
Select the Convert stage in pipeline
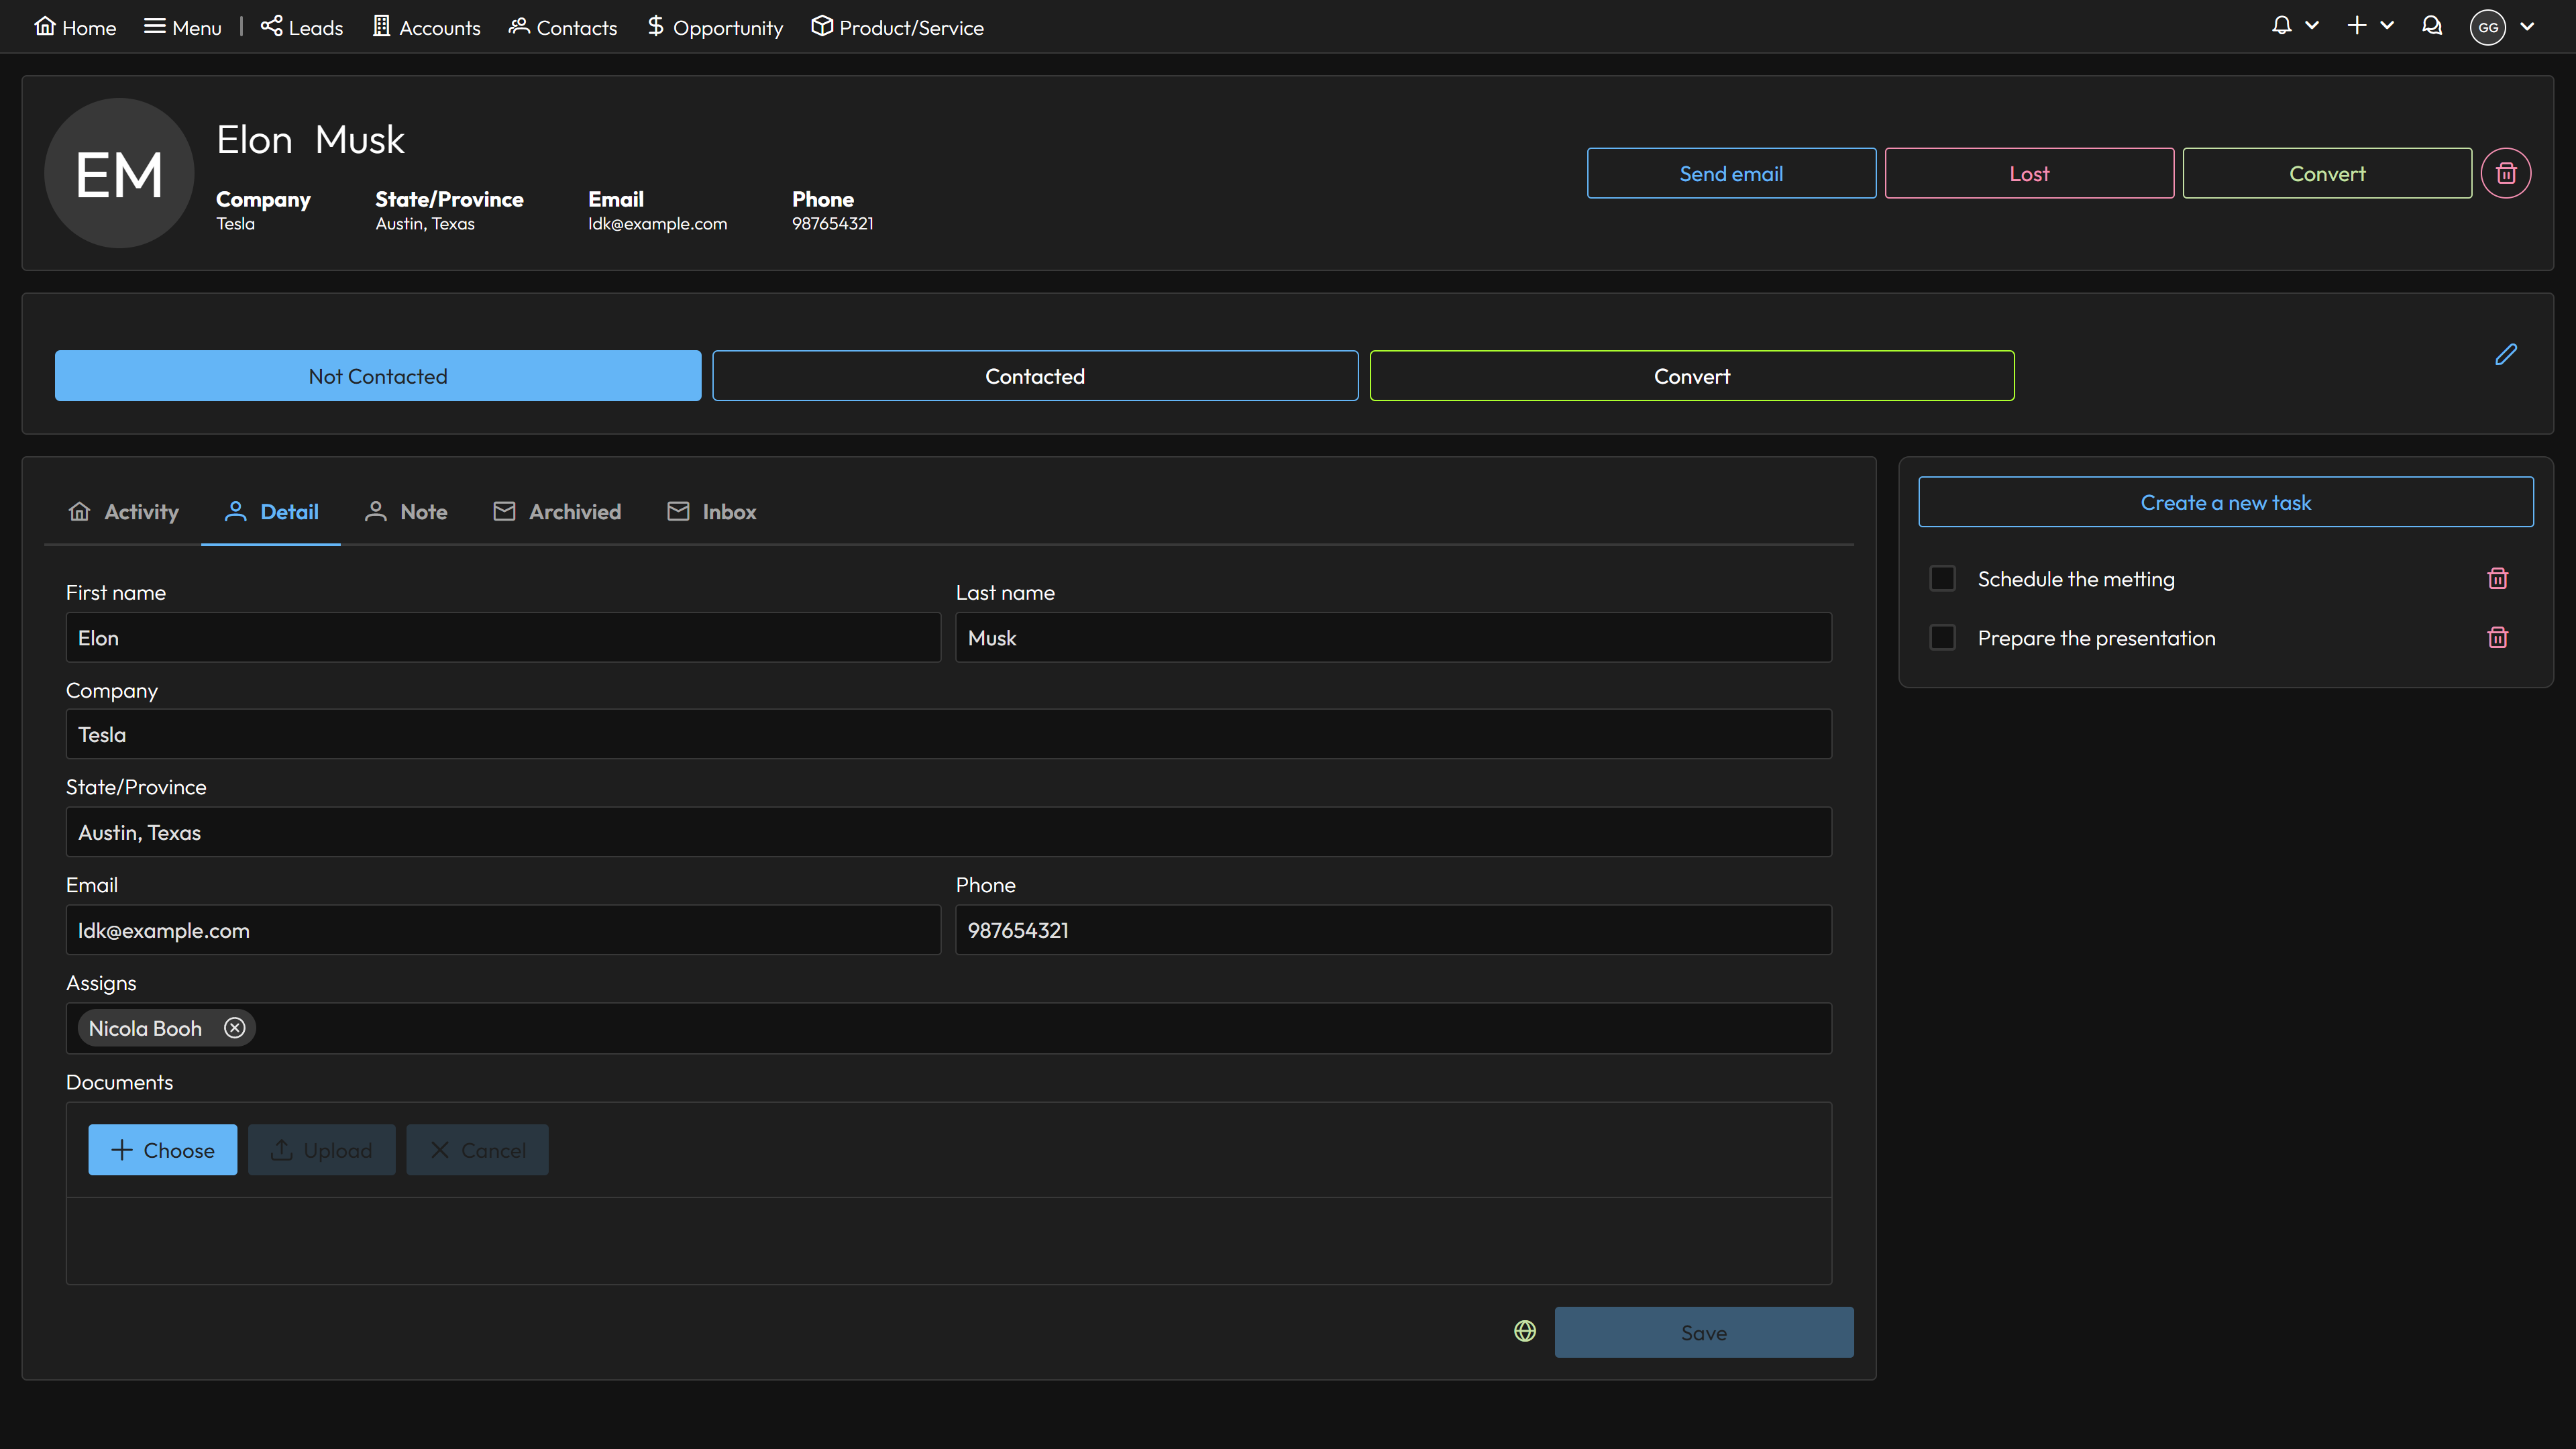tap(1692, 376)
